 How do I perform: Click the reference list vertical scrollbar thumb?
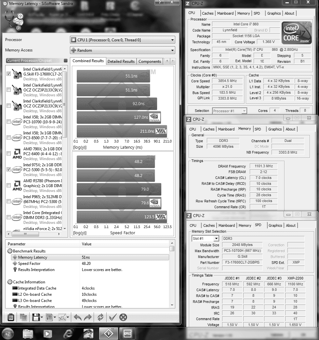[x=65, y=105]
